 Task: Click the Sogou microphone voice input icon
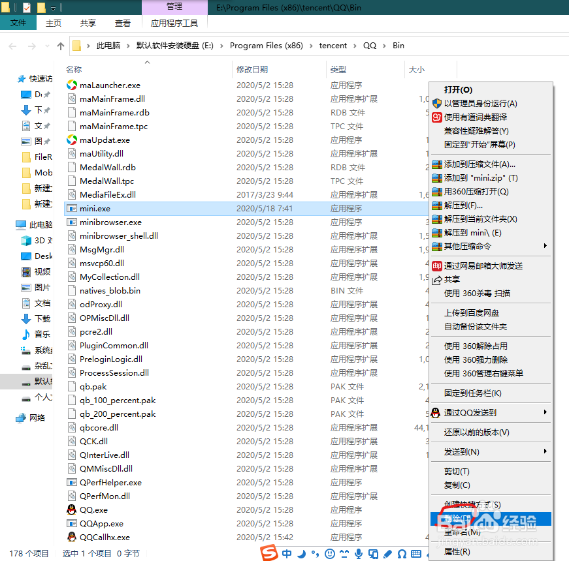pos(359,553)
